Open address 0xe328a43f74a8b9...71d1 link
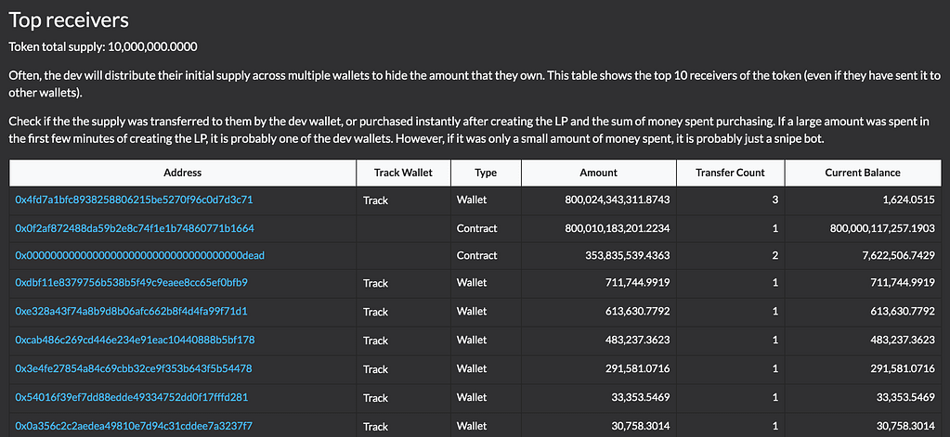The width and height of the screenshot is (950, 437). (132, 312)
